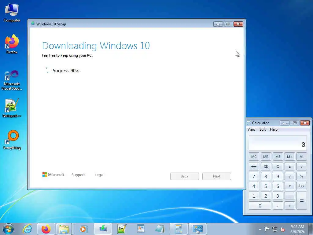313x235 pixels.
Task: Click the equals key in Calculator
Action: (x=302, y=201)
